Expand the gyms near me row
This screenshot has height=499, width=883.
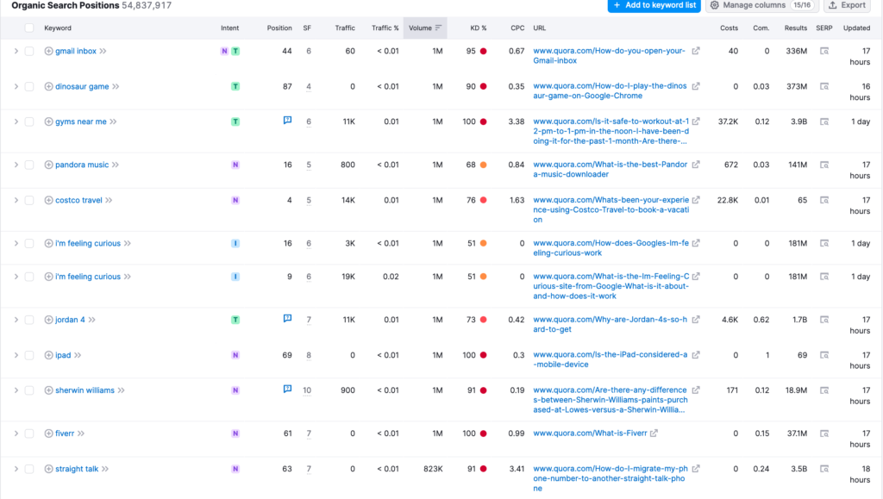(x=16, y=122)
